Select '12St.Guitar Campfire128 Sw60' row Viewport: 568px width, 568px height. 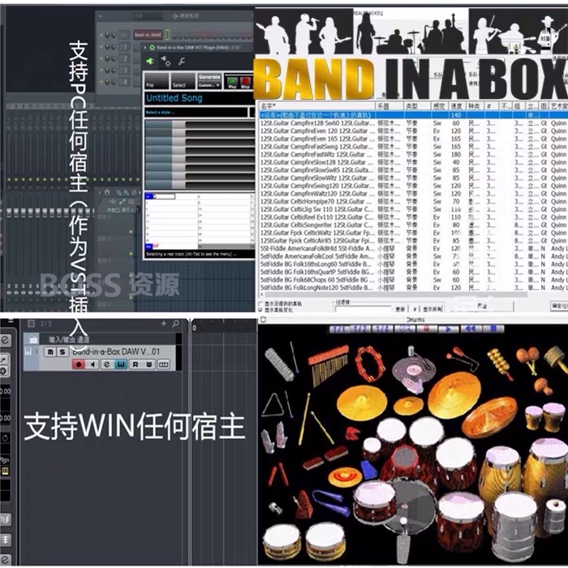[413, 123]
